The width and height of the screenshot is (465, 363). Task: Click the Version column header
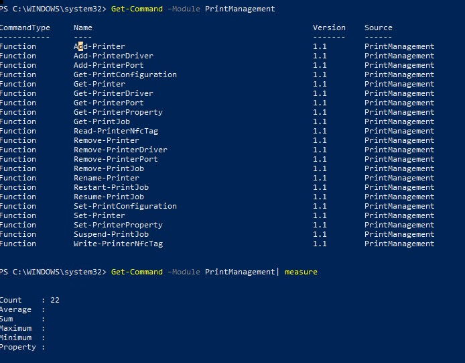point(329,28)
